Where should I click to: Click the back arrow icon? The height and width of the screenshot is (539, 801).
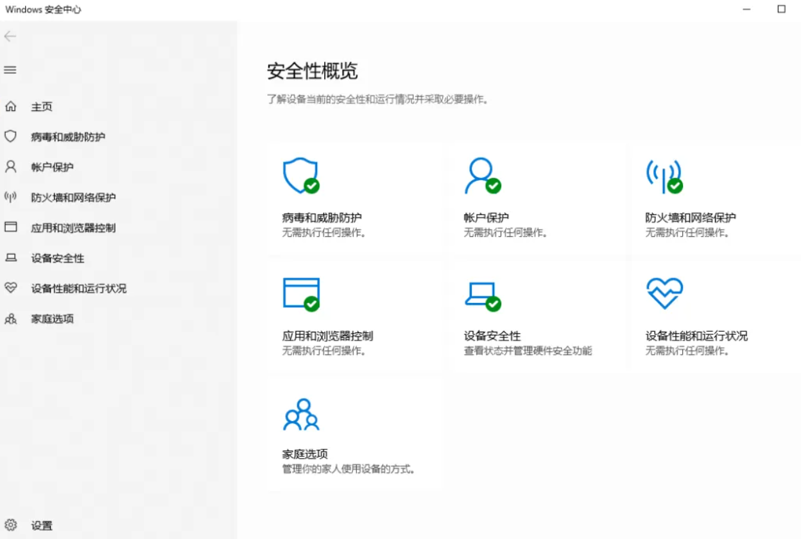point(10,37)
